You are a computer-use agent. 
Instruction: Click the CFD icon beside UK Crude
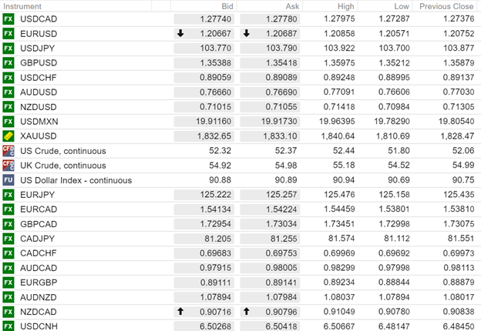click(8, 165)
